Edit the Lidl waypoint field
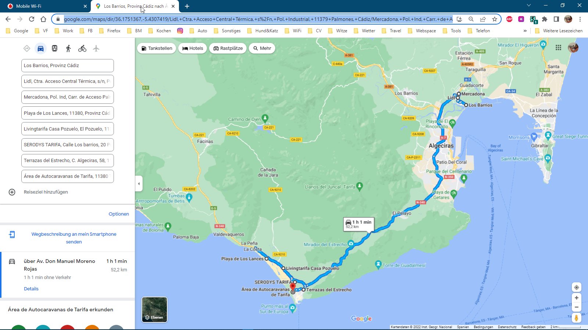Screen dimensions: 588x330 [x=68, y=81]
